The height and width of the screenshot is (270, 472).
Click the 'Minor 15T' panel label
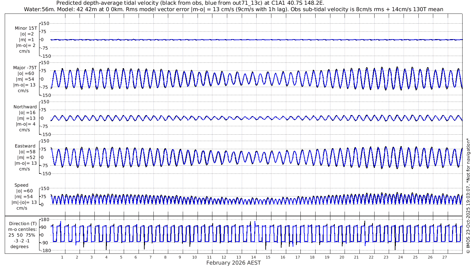pyautogui.click(x=26, y=28)
